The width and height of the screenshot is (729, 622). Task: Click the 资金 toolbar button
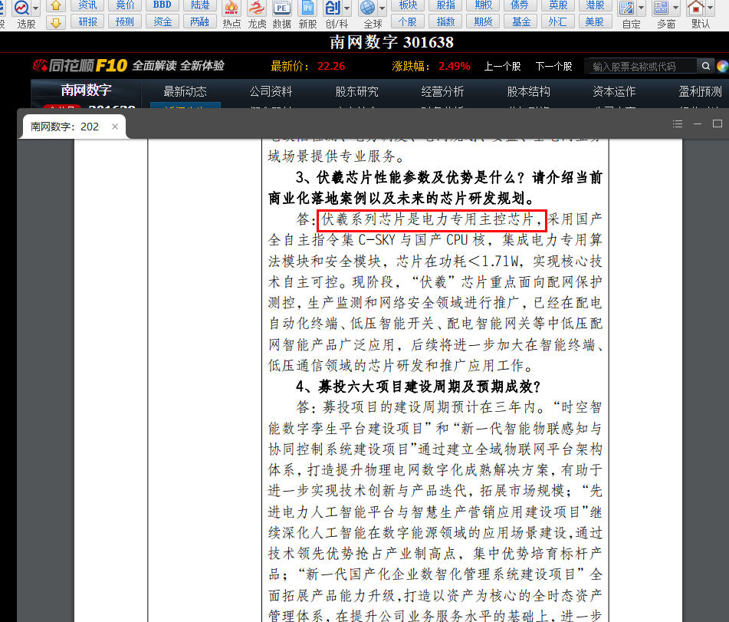pyautogui.click(x=163, y=21)
